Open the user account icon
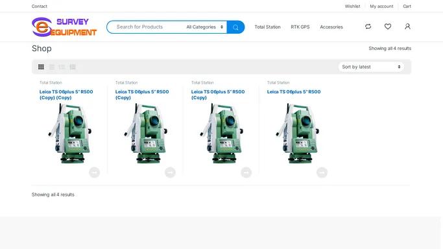 click(407, 27)
